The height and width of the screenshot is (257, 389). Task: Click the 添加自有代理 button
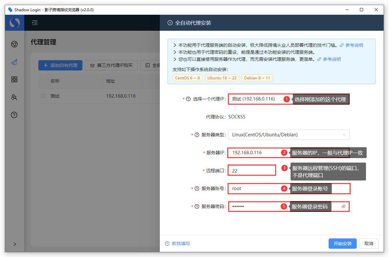[x=60, y=65]
